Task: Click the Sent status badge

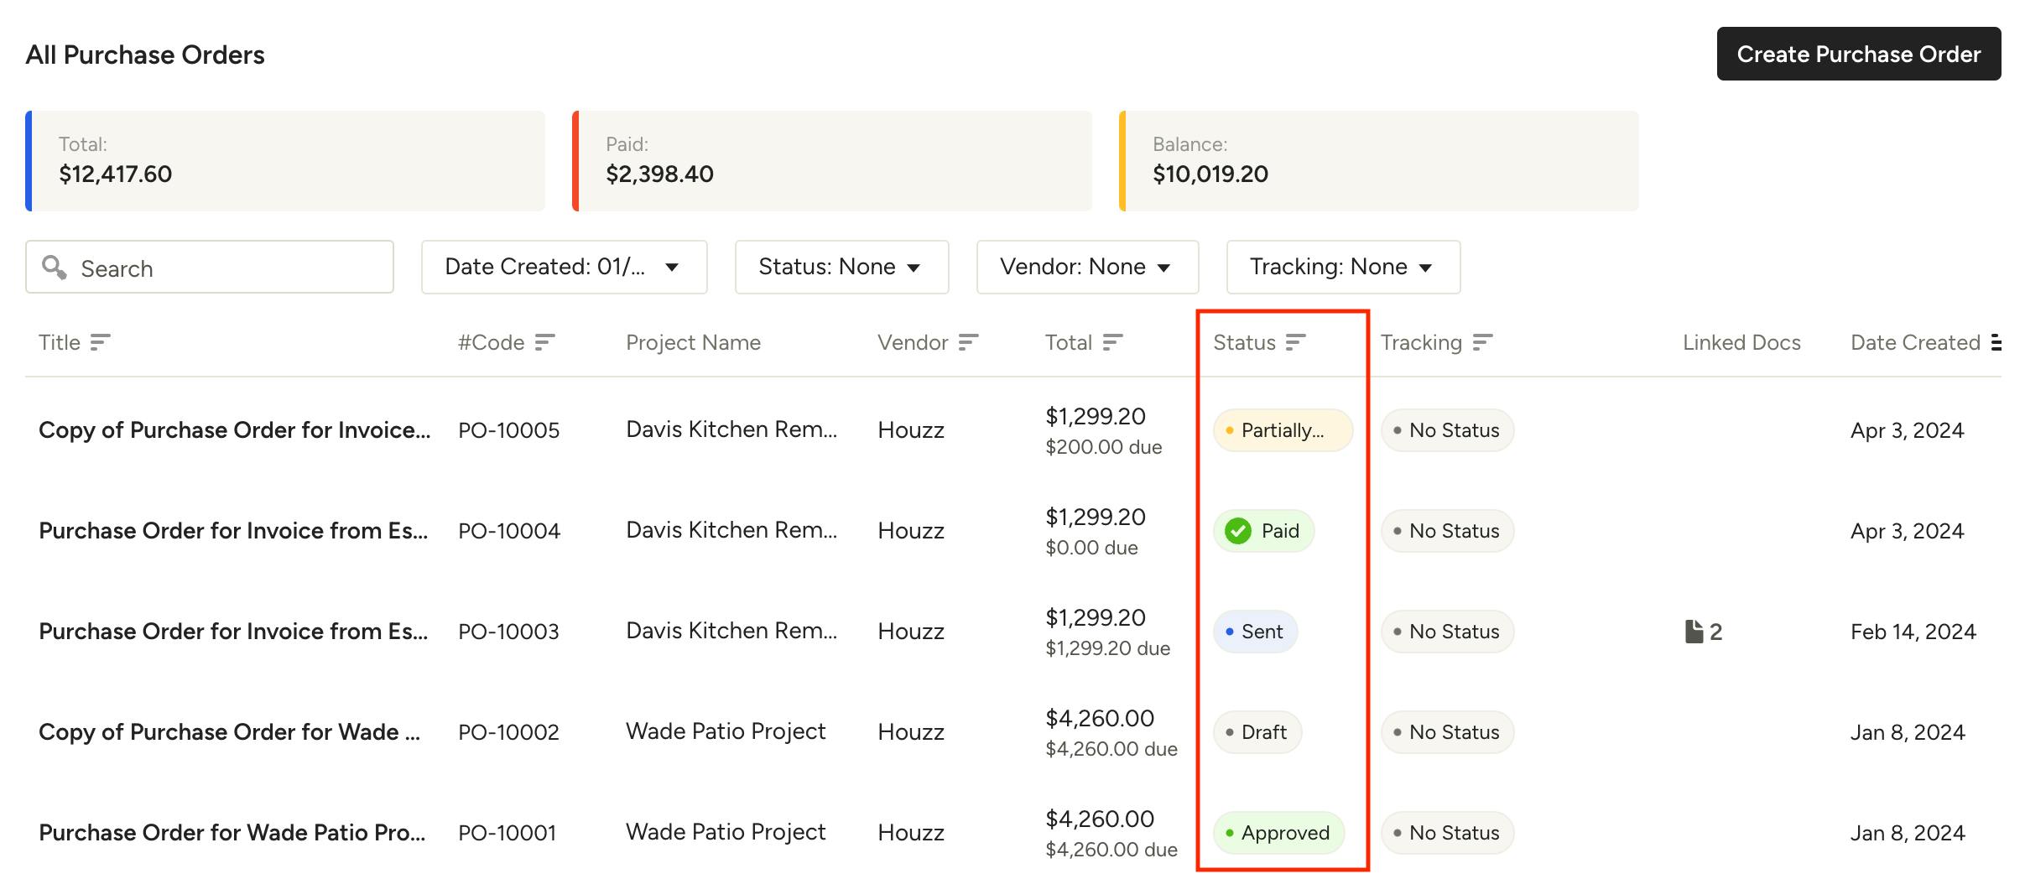Action: click(x=1255, y=632)
